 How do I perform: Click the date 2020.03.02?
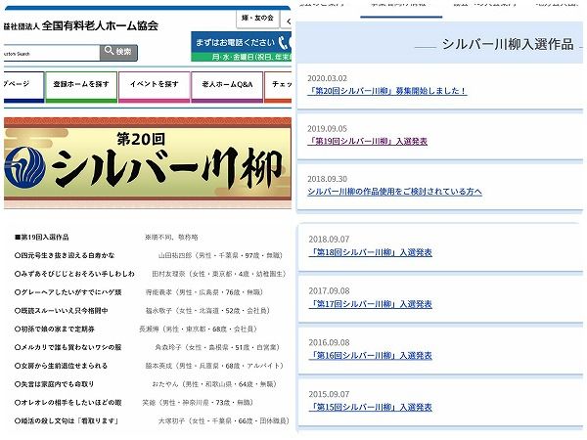click(327, 78)
